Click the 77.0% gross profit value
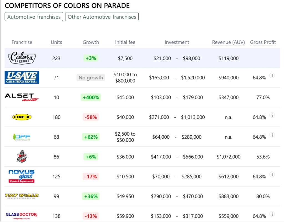Screen dimensions: 284x222 [x=263, y=97]
